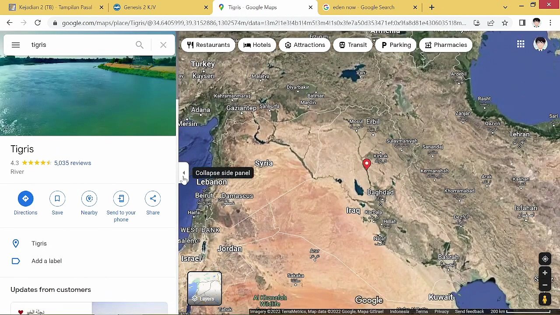Filter map by Restaurants
Image resolution: width=560 pixels, height=315 pixels.
[x=208, y=45]
